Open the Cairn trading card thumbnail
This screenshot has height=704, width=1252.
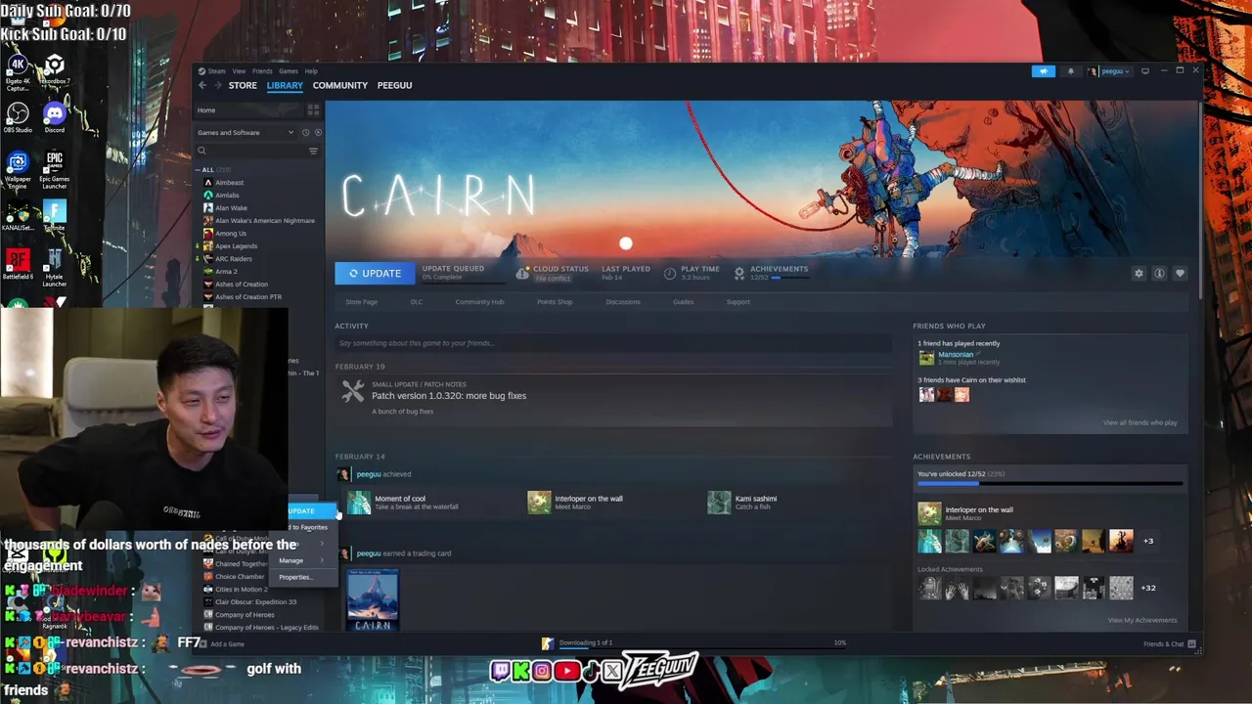(373, 599)
